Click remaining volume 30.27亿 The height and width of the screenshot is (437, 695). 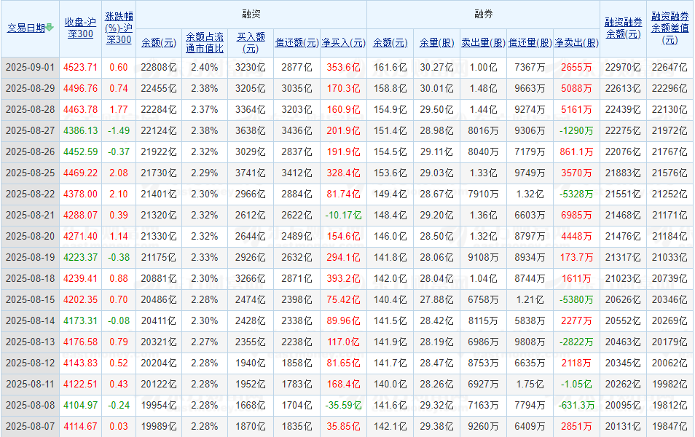[x=436, y=67]
